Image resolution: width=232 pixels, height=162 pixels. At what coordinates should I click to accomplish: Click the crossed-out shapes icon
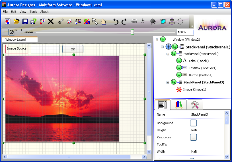coord(87,21)
